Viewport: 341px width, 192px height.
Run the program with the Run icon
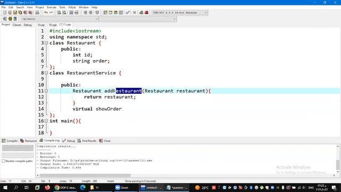click(x=110, y=13)
